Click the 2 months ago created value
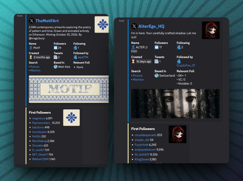This screenshot has width=243, height=181. [x=42, y=57]
